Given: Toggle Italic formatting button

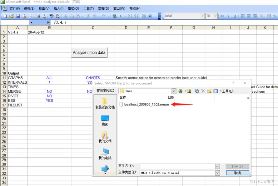Looking at the screenshot, I should [228, 16].
